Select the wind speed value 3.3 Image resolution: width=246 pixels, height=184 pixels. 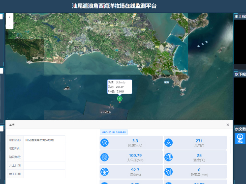[135, 141]
